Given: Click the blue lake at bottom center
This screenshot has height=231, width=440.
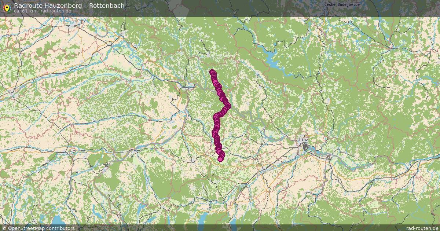Looking at the screenshot, I should tap(203, 219).
